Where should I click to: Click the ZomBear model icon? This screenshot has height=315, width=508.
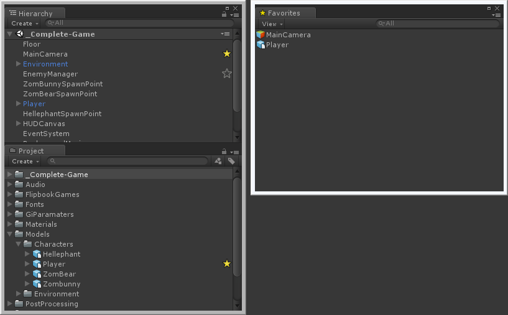37,274
